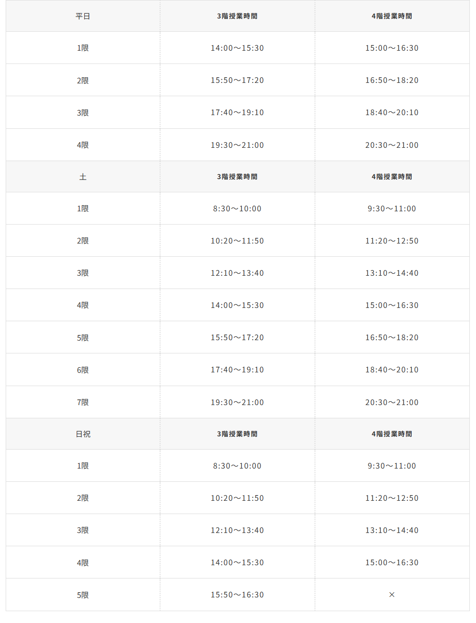The height and width of the screenshot is (623, 476).
Task: Click the 5限 label in the 土 section
Action: (83, 338)
